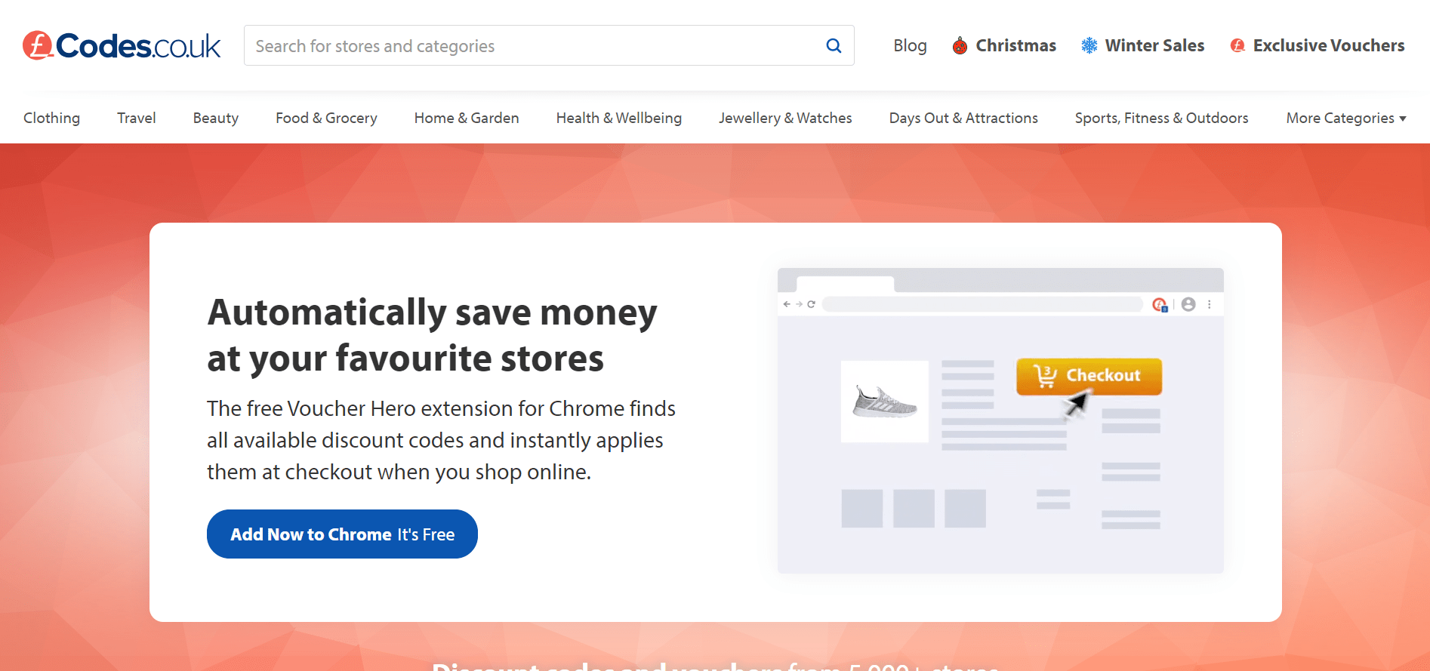Select the Food & Grocery category

click(x=326, y=118)
